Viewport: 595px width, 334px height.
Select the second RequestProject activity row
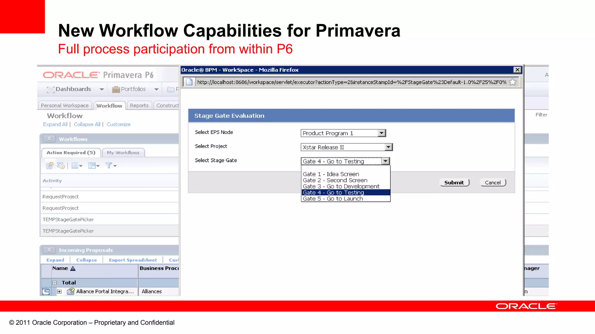(x=110, y=208)
